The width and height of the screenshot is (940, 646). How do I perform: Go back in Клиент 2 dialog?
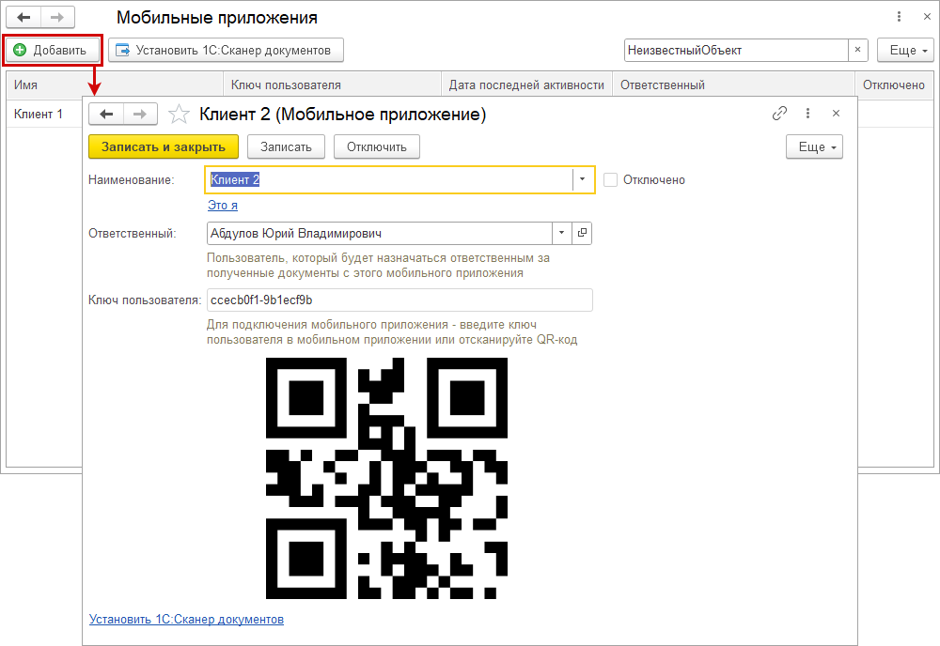coord(106,114)
